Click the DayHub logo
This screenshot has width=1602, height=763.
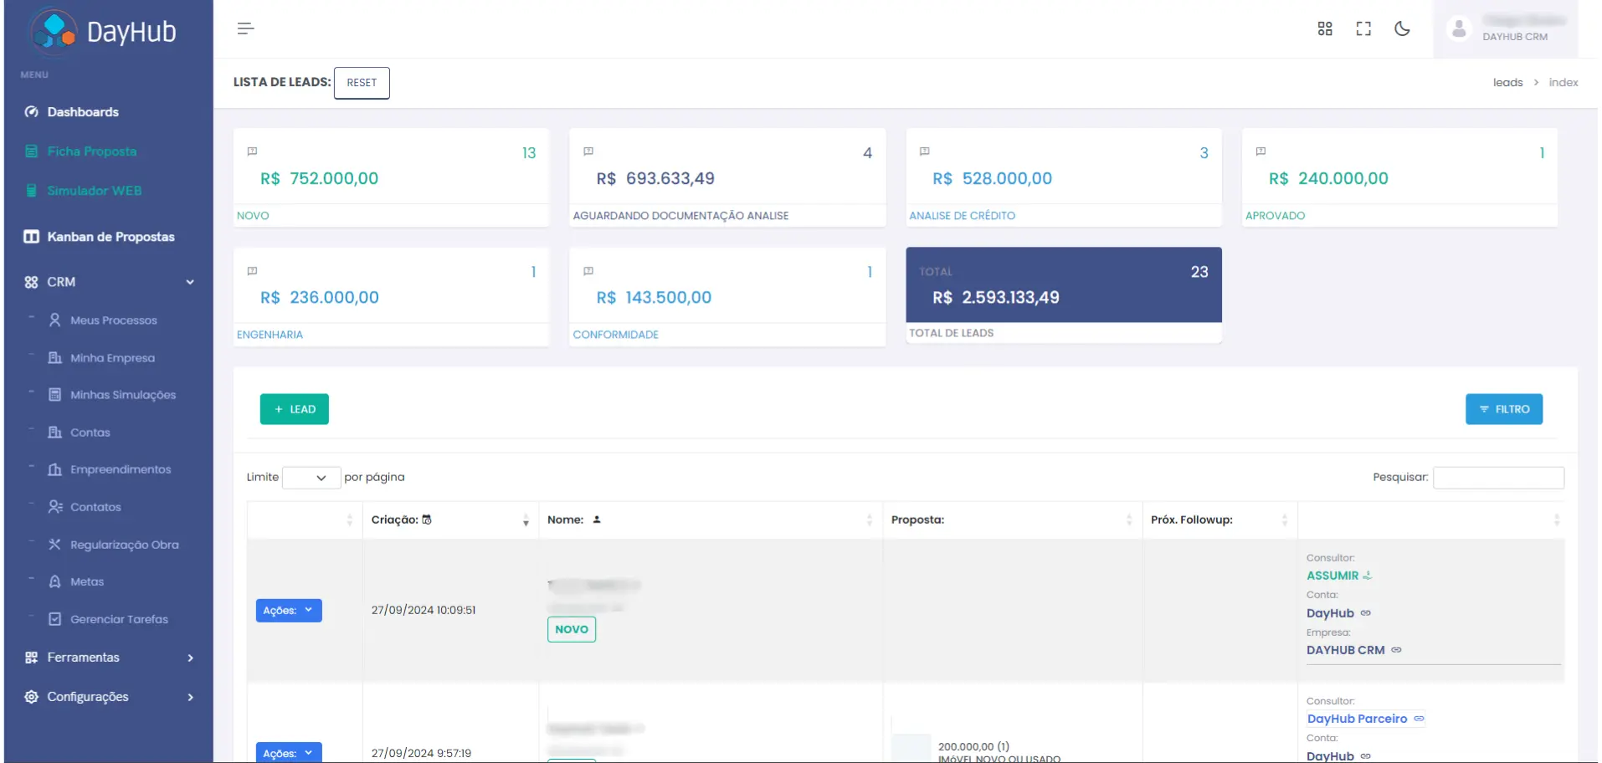104,31
